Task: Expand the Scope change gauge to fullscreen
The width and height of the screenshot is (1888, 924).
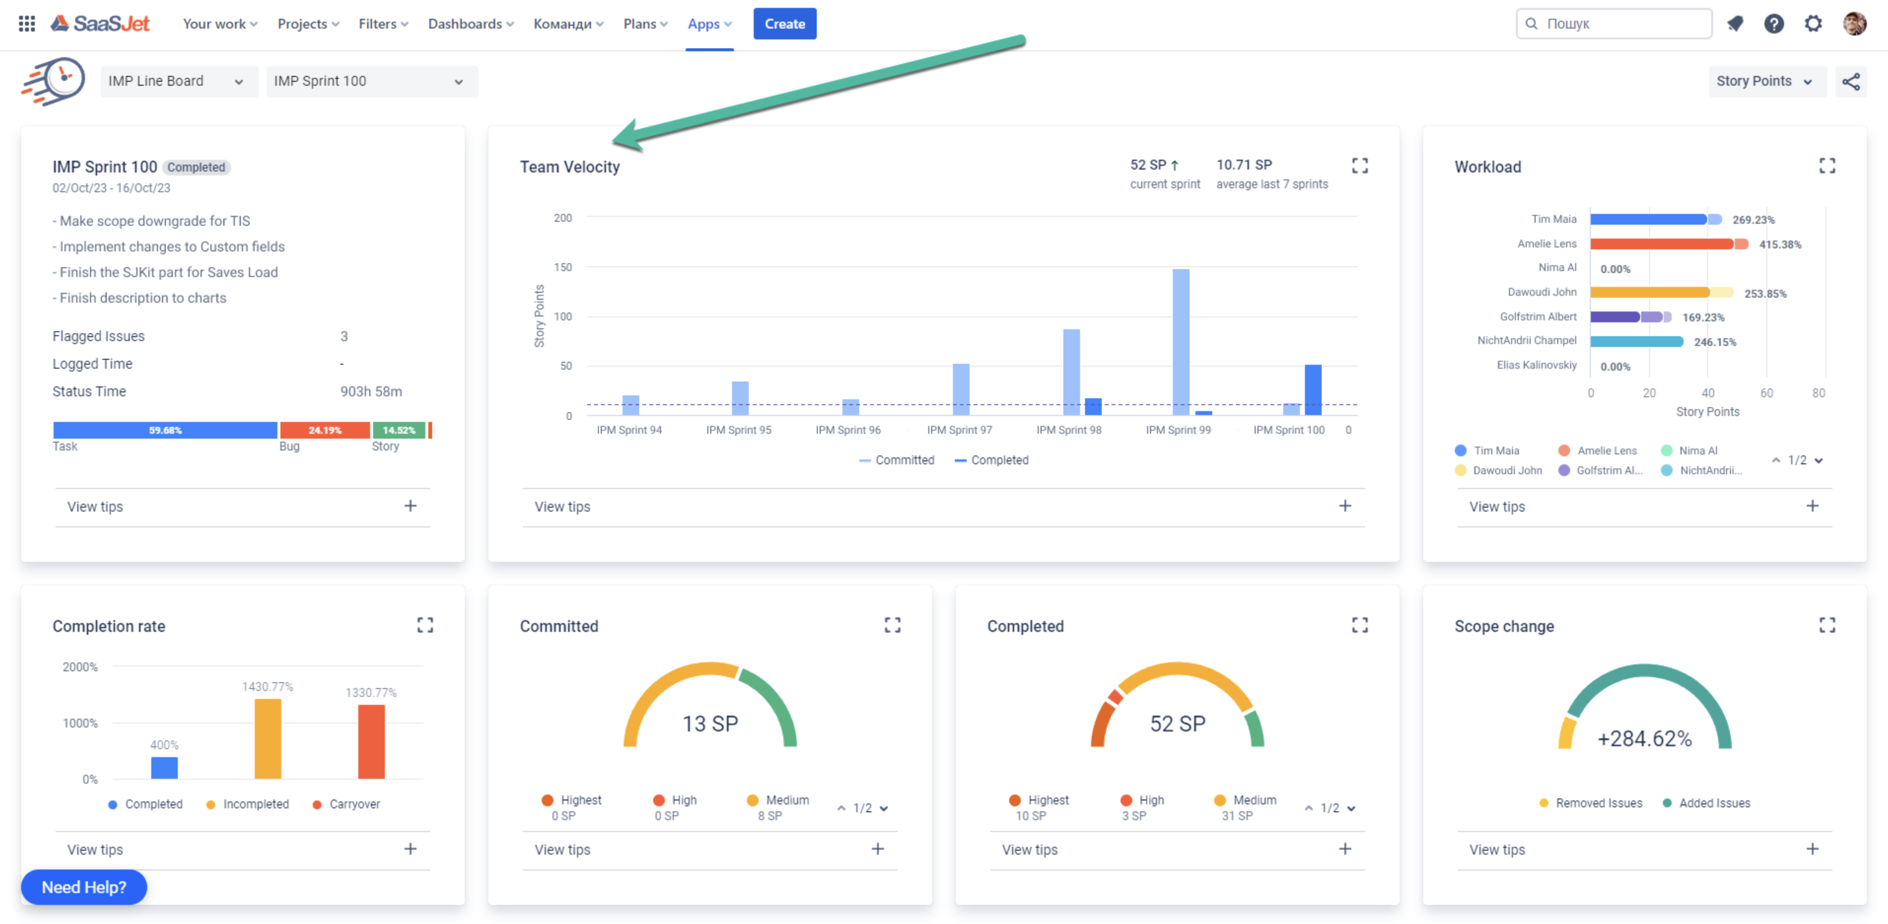Action: [1827, 625]
